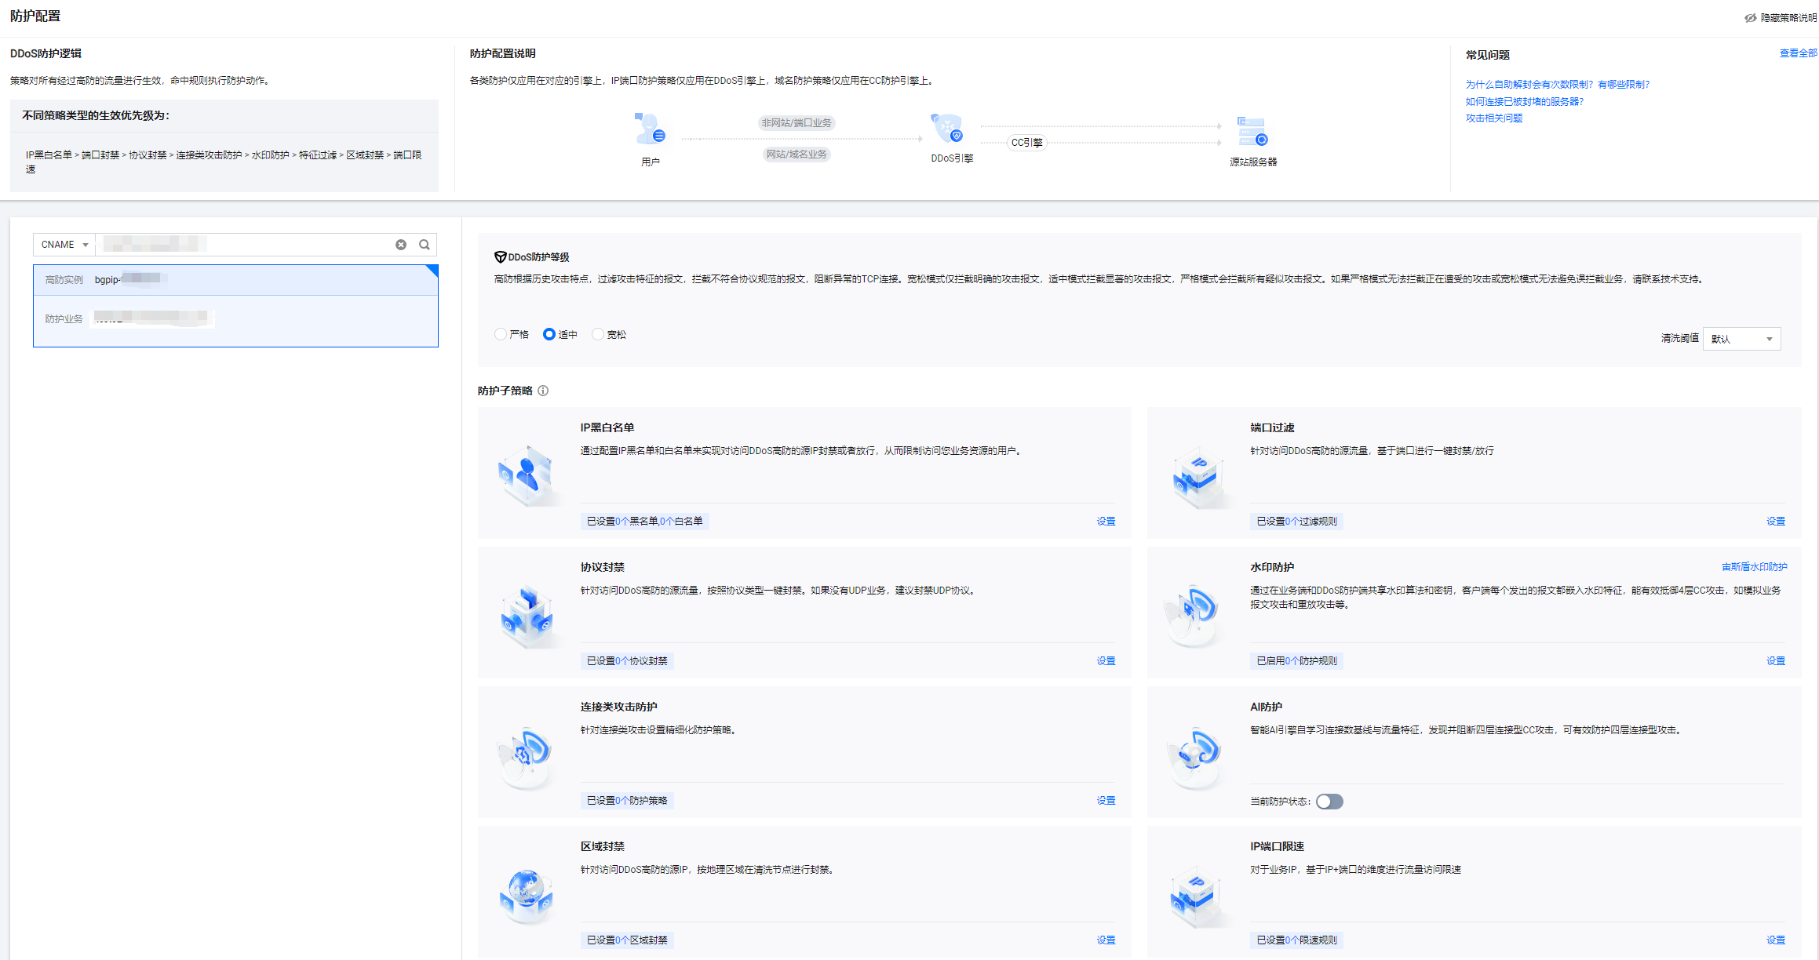Click the IP黑白名单 illustration icon
Viewport: 1819px width, 960px height.
coord(525,474)
